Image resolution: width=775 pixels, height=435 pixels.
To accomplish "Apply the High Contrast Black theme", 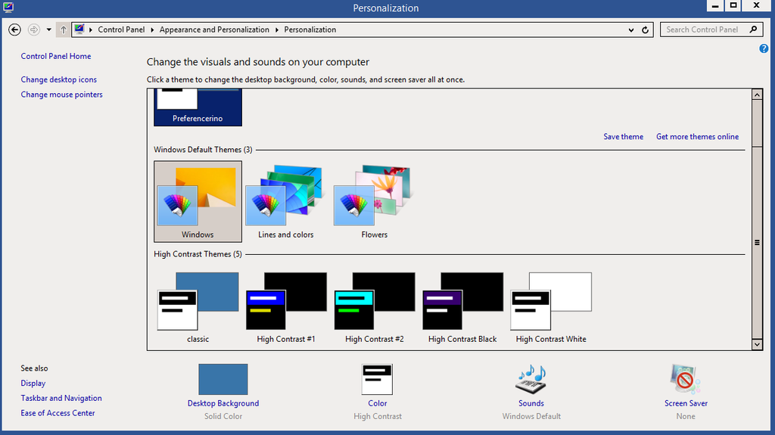I will 462,307.
